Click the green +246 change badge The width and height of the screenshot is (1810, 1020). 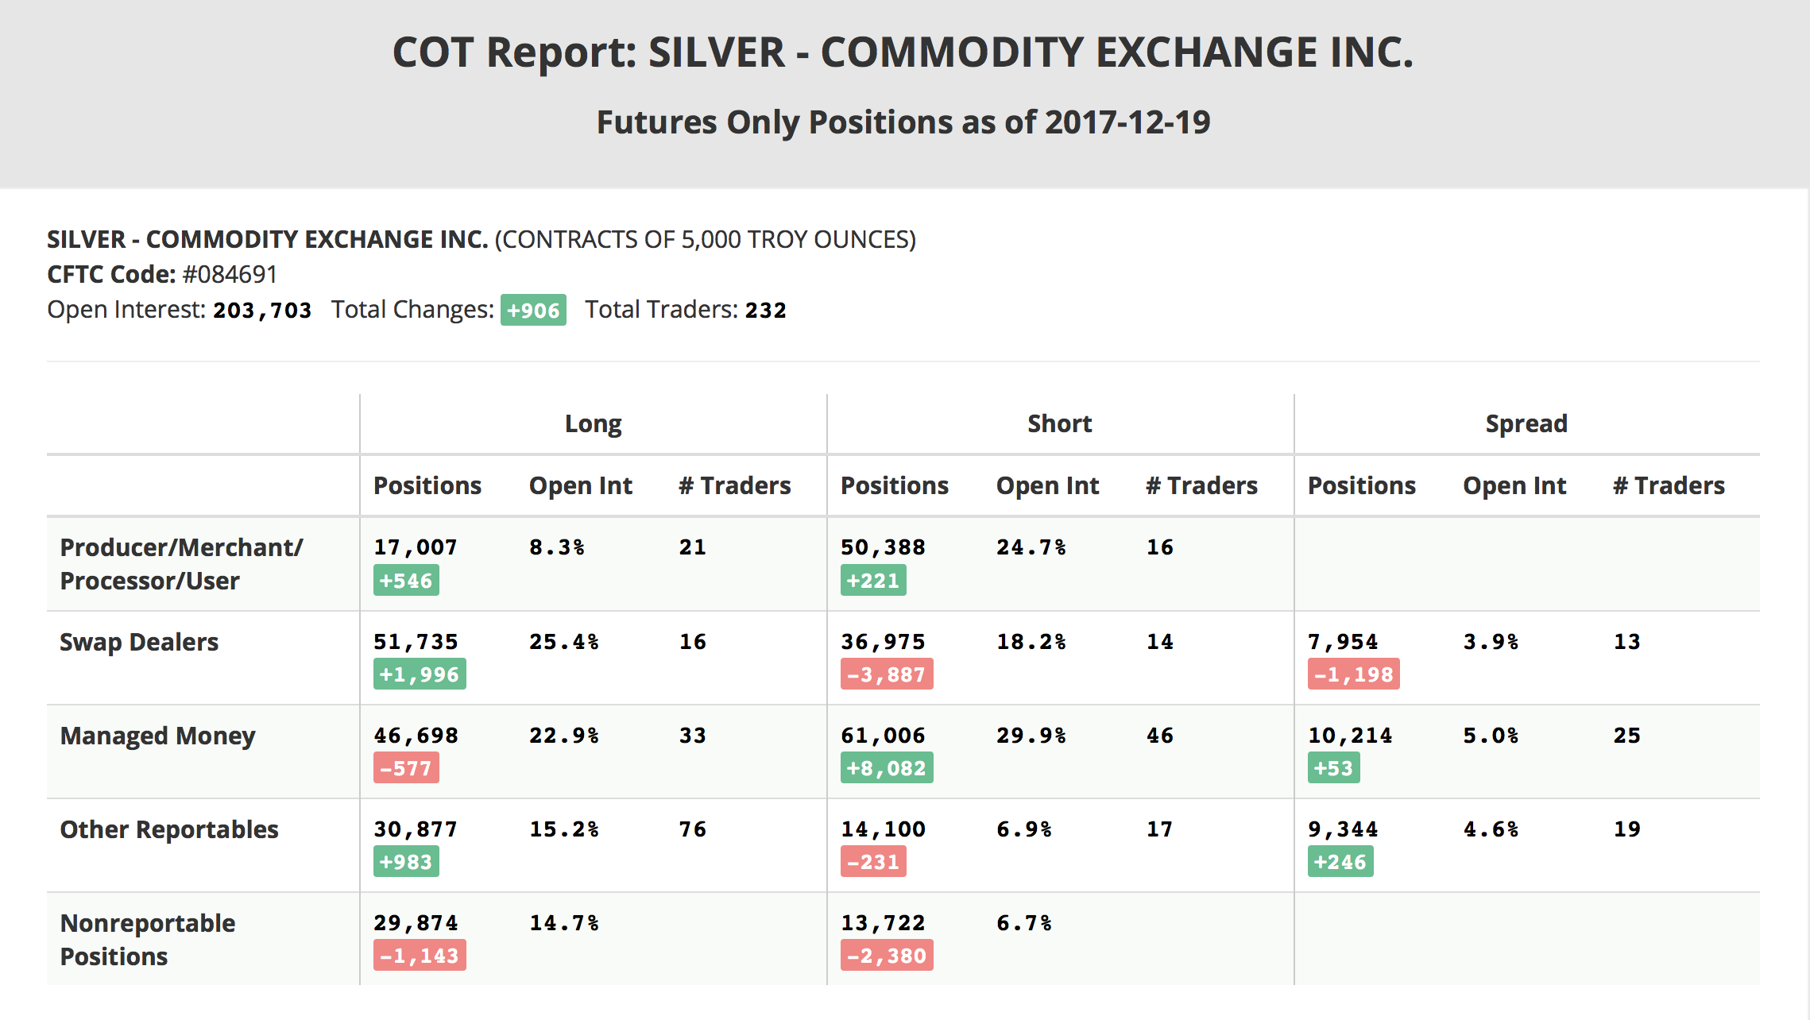click(x=1340, y=862)
